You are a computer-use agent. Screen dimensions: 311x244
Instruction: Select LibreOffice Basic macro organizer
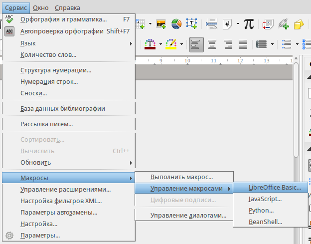click(271, 188)
